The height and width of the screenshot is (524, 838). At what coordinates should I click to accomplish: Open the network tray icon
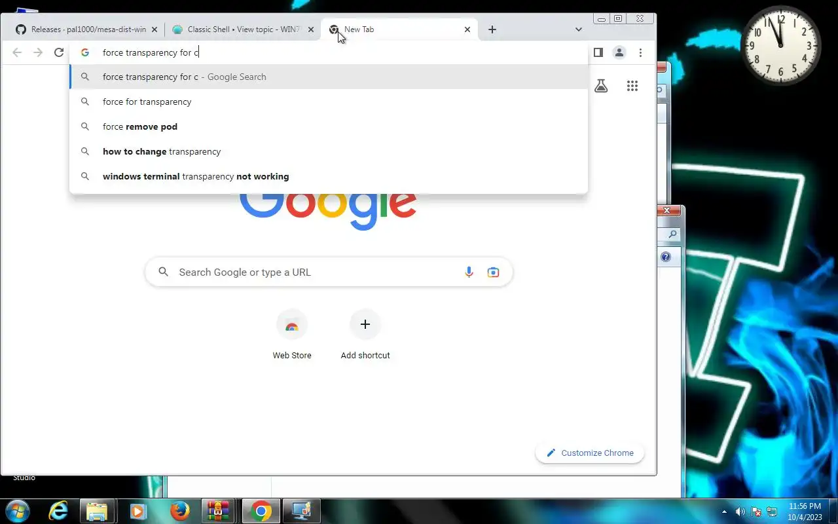772,512
